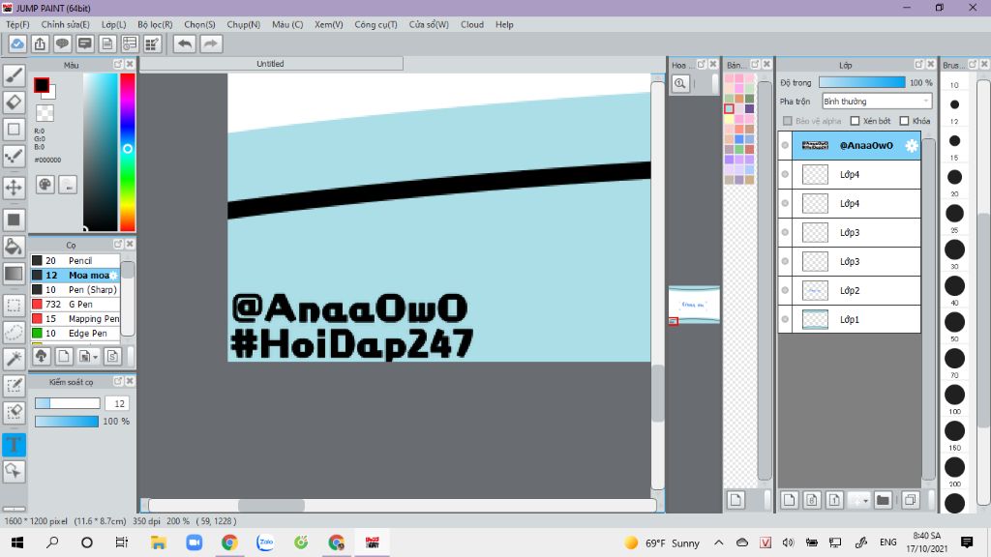The image size is (991, 557).
Task: Toggle visibility of @AnaaOwO layer
Action: [785, 145]
